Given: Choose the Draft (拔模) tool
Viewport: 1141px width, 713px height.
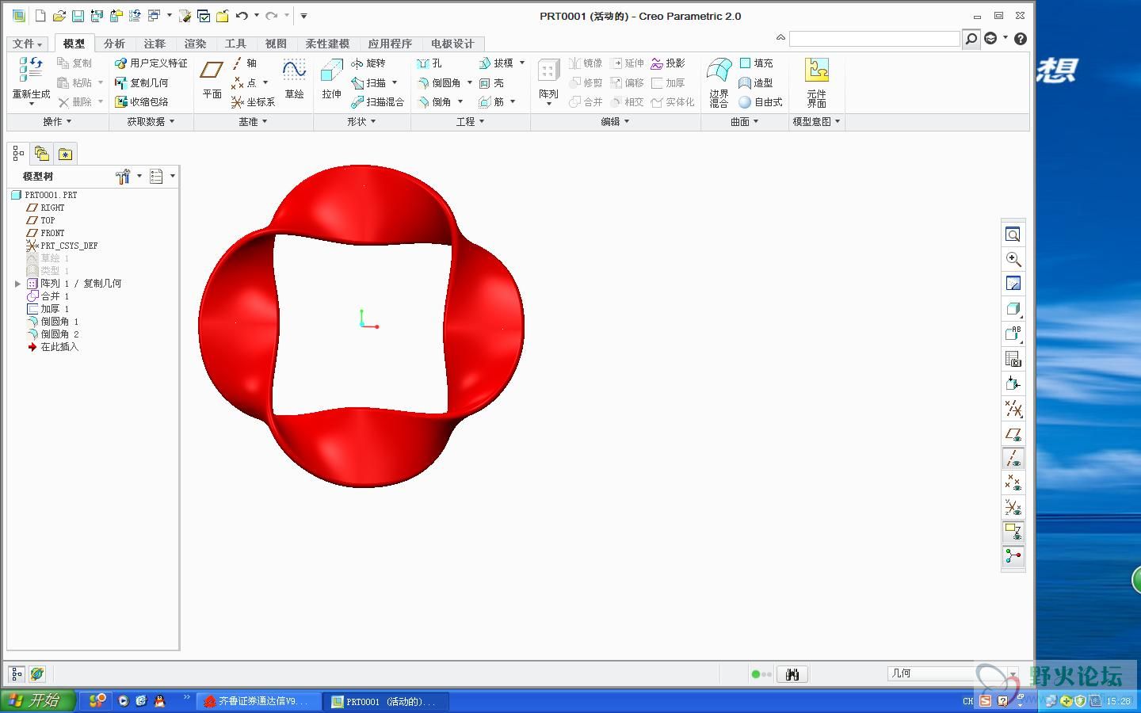Looking at the screenshot, I should pyautogui.click(x=496, y=63).
